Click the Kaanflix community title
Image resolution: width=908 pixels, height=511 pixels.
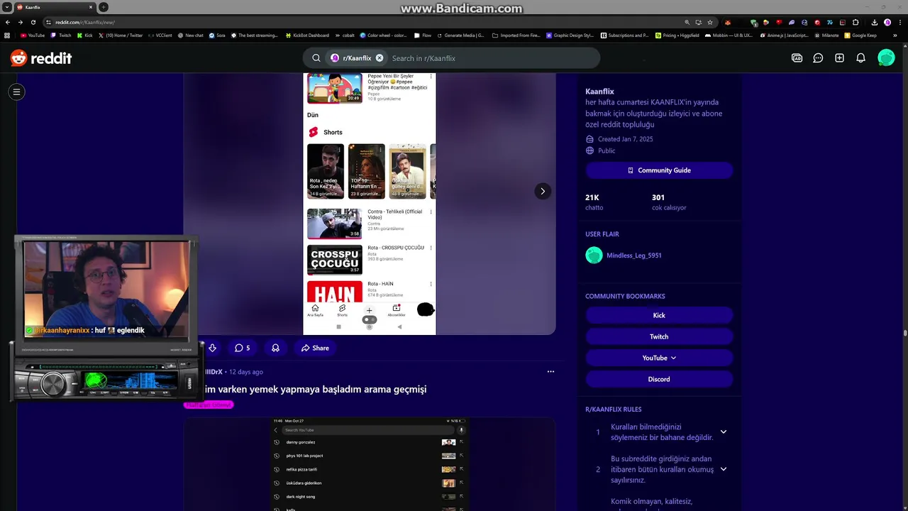(x=599, y=92)
